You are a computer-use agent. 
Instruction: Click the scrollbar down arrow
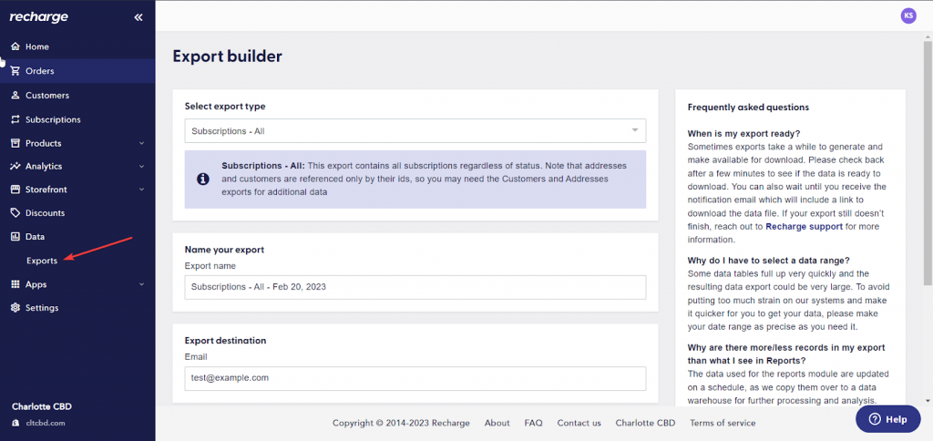(928, 401)
